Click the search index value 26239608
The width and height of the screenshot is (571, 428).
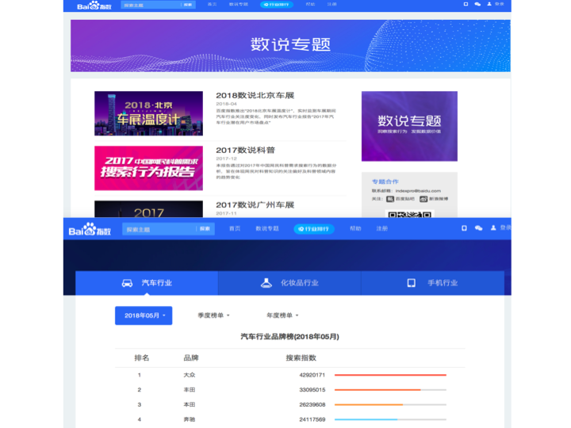312,405
